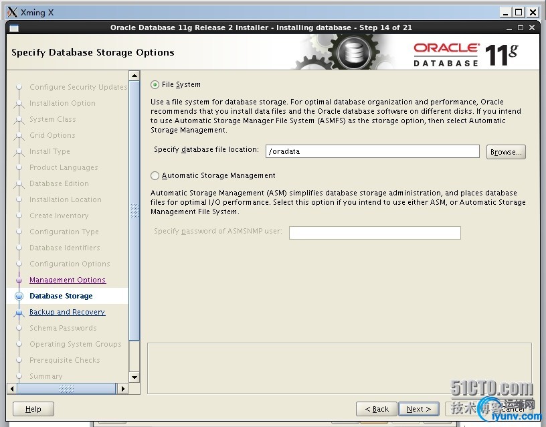Image resolution: width=546 pixels, height=427 pixels.
Task: Open the Oracle installer window menu icon
Action: pos(14,28)
